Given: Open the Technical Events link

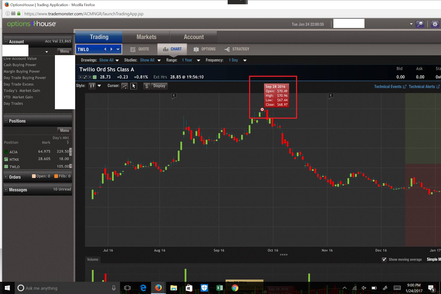Looking at the screenshot, I should [390, 87].
